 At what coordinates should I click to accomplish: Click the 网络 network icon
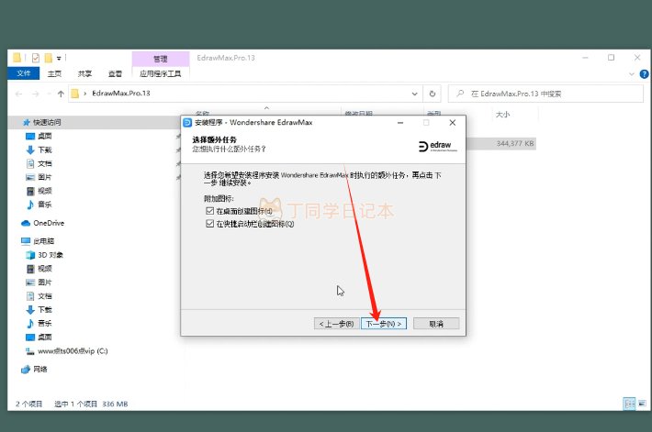[x=26, y=370]
